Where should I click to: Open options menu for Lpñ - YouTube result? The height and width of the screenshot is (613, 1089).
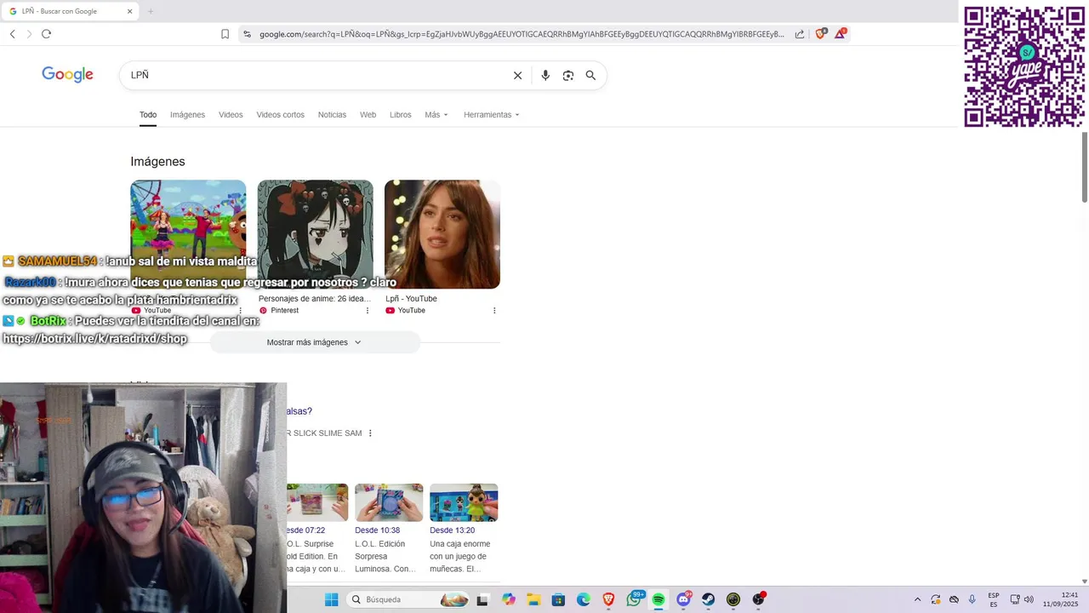click(x=494, y=311)
